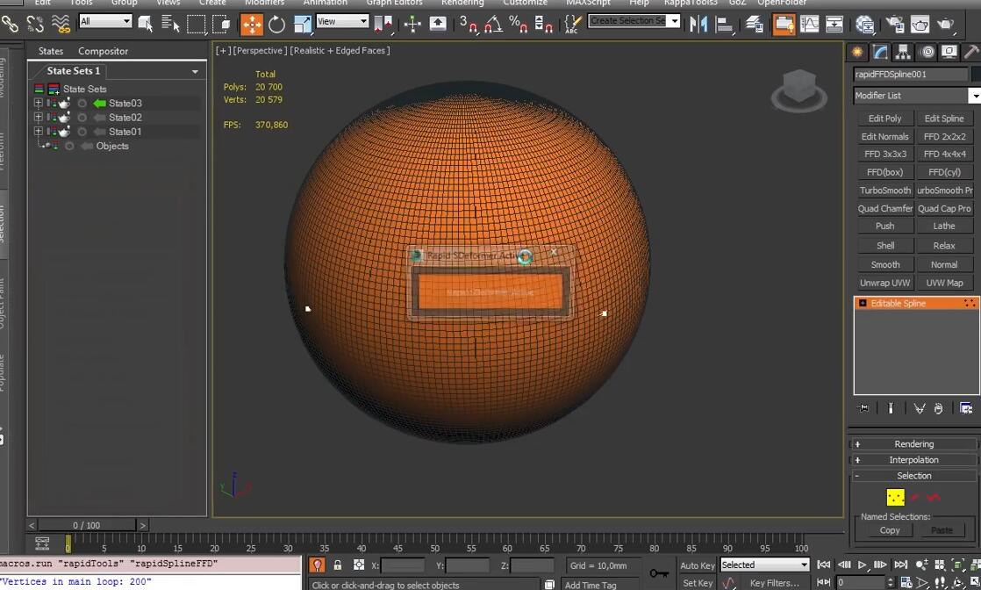This screenshot has height=590, width=981.
Task: Choose the Select and Rotate tool
Action: [276, 24]
